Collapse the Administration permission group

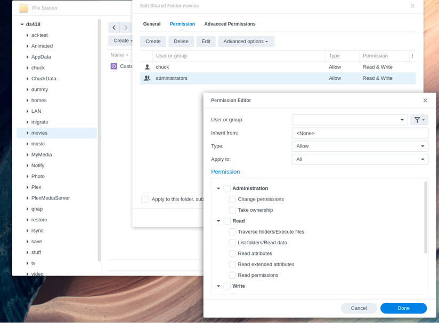pyautogui.click(x=218, y=188)
